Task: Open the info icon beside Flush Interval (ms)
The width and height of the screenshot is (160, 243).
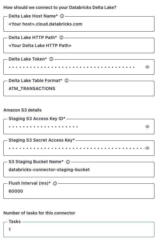Action: [55, 183]
